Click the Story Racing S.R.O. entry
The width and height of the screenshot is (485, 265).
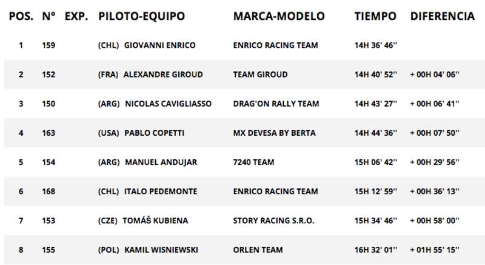pos(273,221)
